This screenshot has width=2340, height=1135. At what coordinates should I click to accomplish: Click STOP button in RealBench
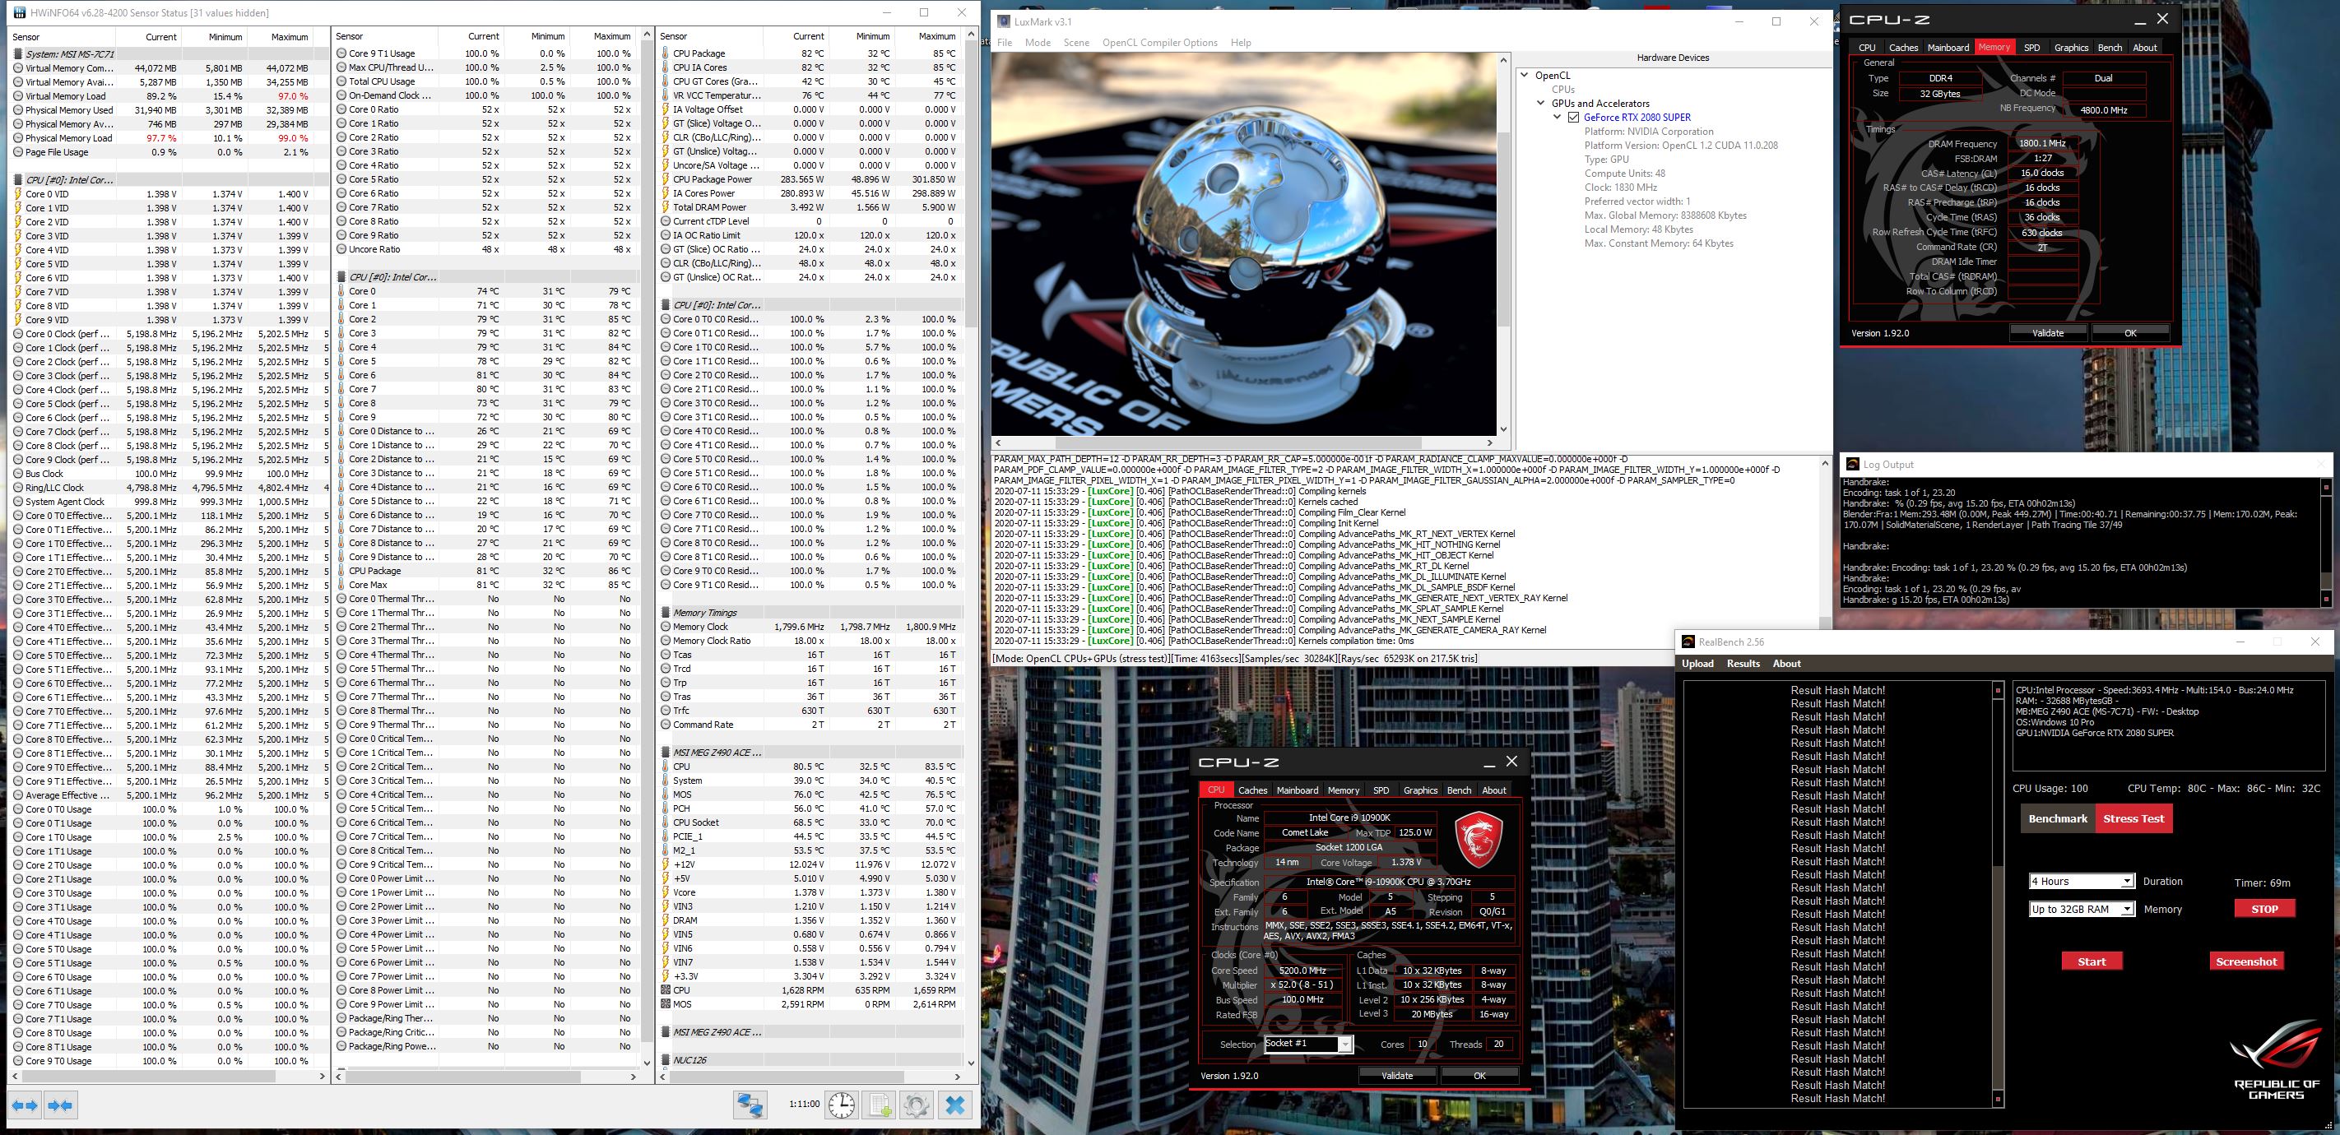[x=2264, y=909]
